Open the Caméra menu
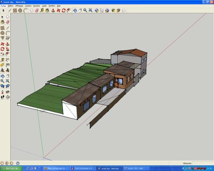 pos(28,6)
